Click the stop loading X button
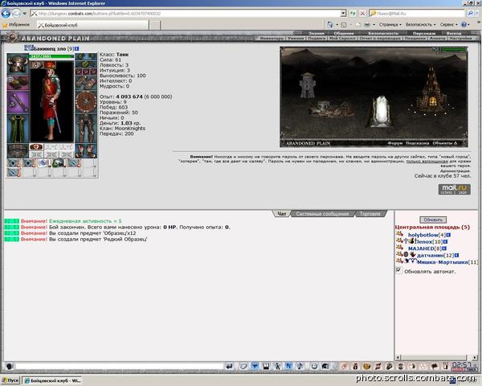 click(x=363, y=14)
